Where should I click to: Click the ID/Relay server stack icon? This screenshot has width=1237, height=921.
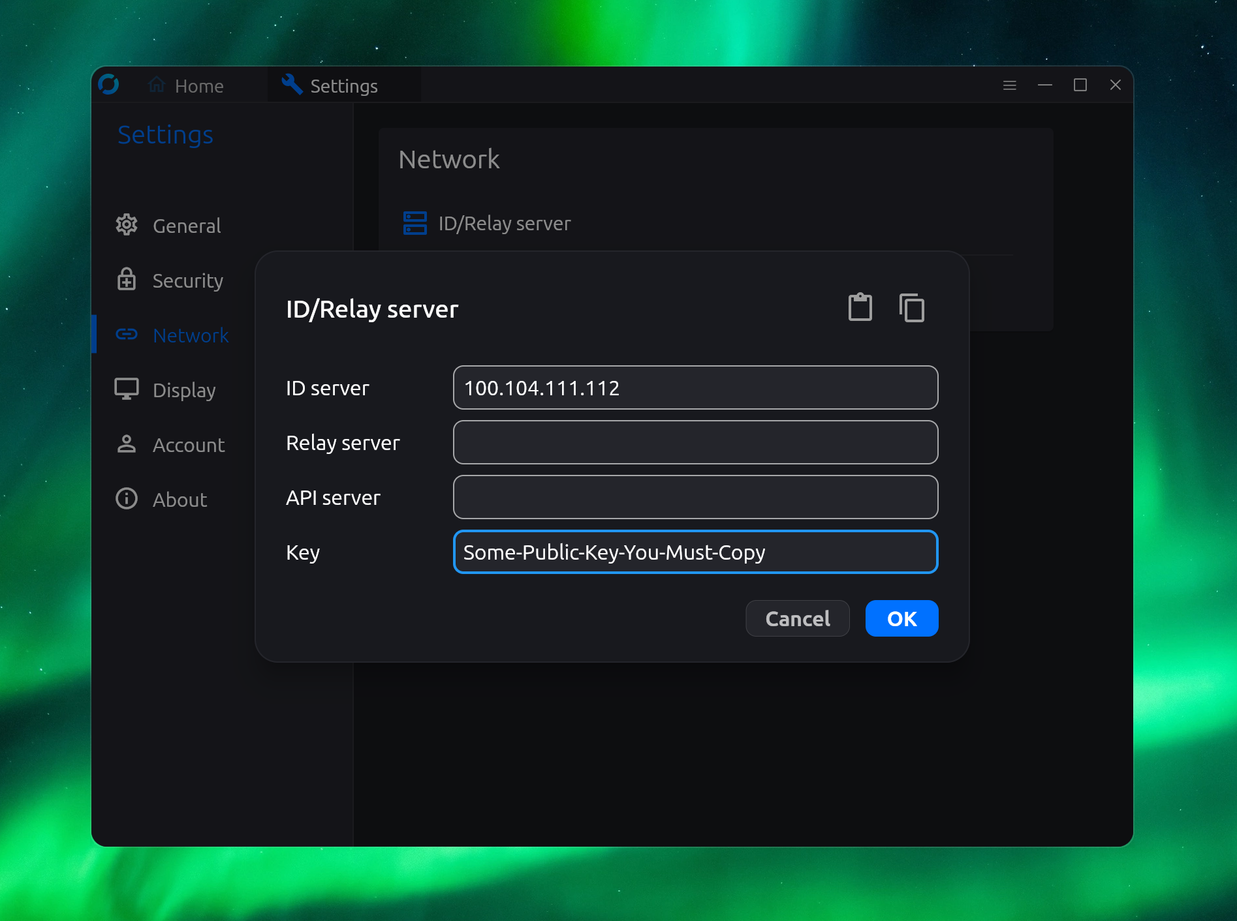click(x=415, y=223)
